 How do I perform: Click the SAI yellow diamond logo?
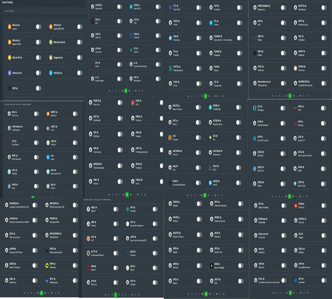point(210,138)
